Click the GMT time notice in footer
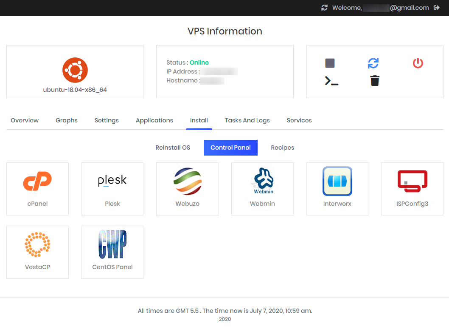 225,311
